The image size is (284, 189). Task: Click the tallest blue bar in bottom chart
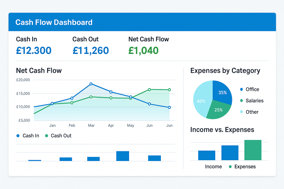coord(122,156)
